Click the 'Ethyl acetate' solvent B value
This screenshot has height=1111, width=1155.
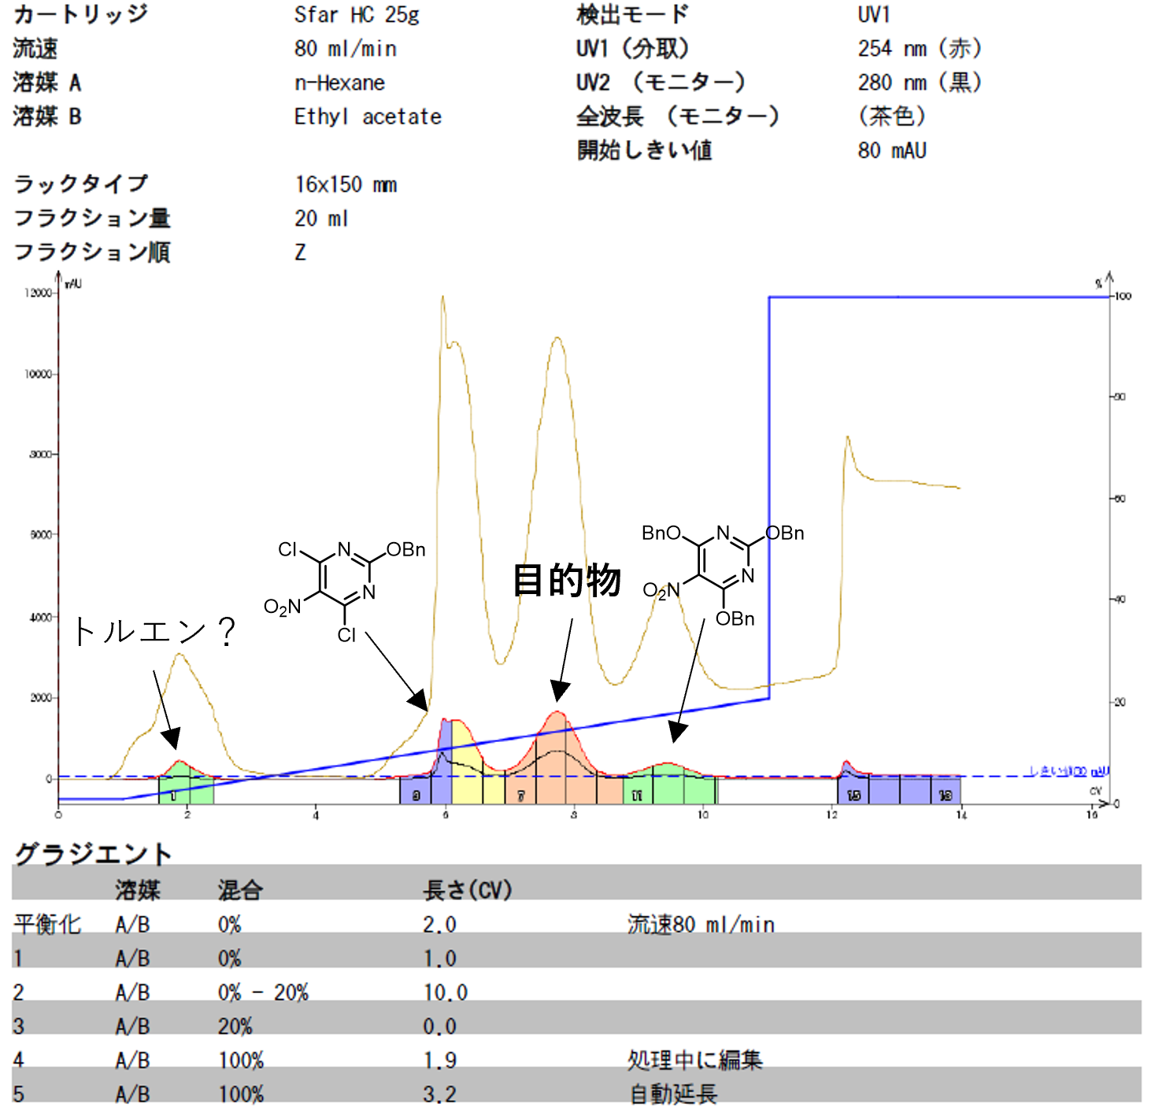[368, 116]
